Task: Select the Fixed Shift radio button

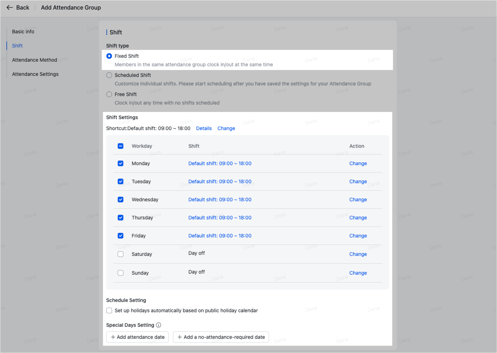Action: click(109, 56)
